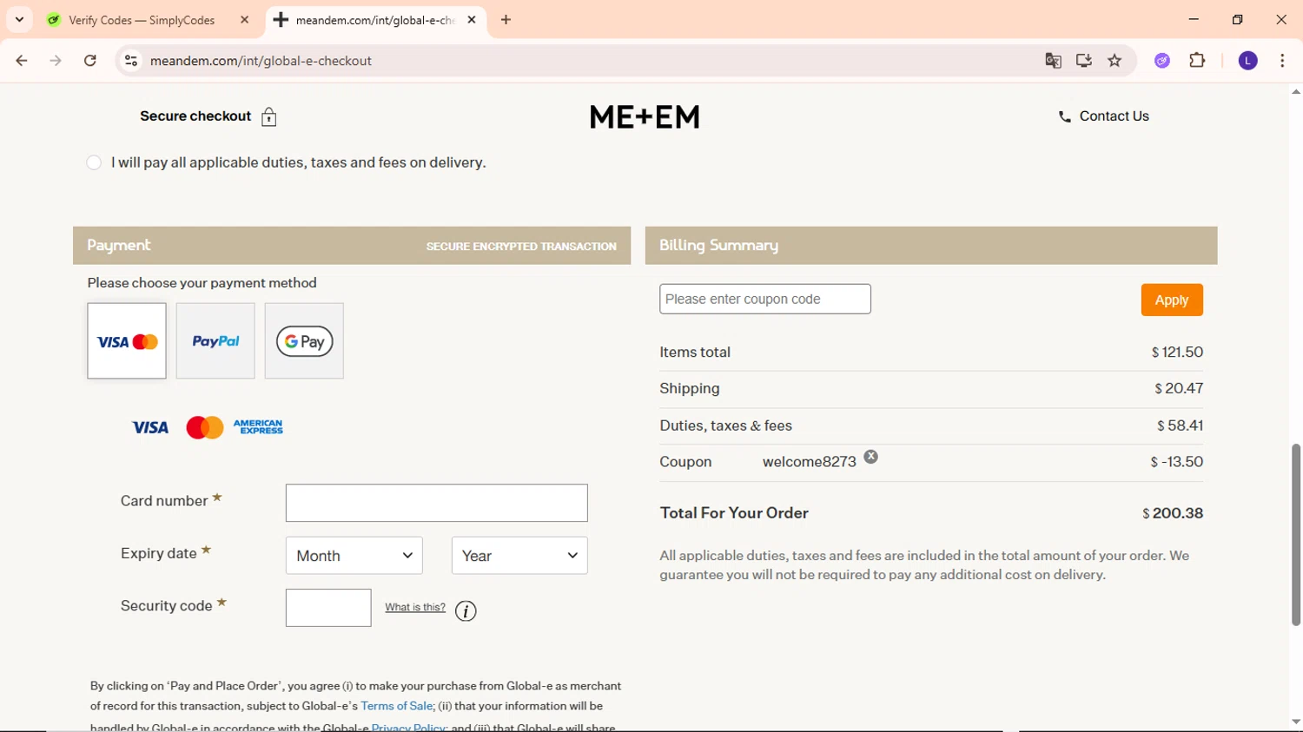Focus the card number field

tap(436, 504)
